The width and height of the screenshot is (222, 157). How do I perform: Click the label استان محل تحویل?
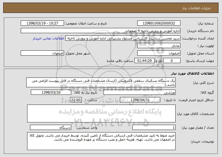coord(200,54)
